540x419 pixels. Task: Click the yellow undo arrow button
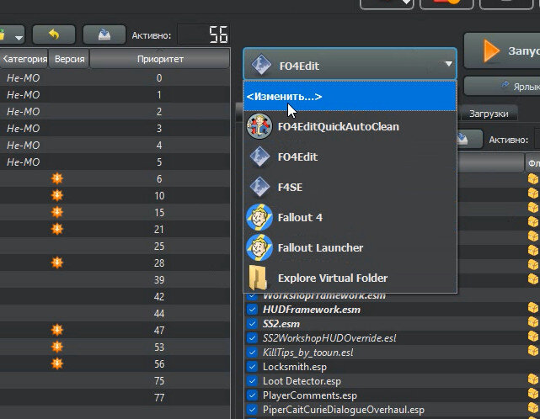pos(54,34)
